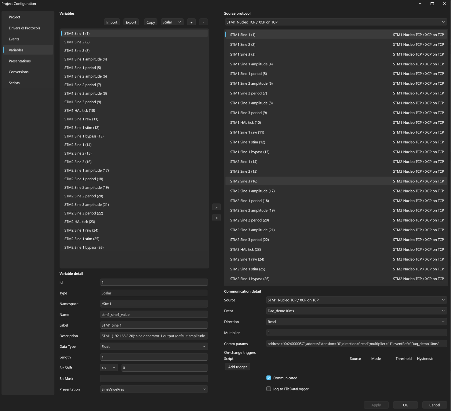
Task: Open the Scalar variable type dropdown
Action: 172,22
